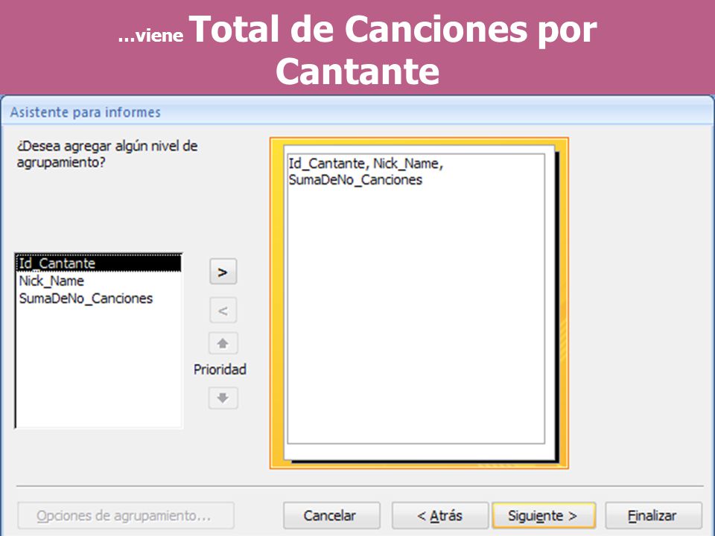Screen dimensions: 715x536
Task: Click the priority up arrow button
Action: [223, 343]
